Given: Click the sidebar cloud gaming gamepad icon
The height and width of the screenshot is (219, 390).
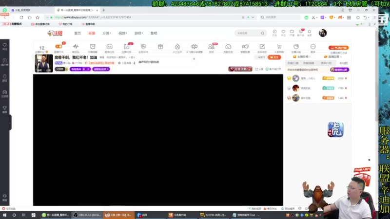Looking at the screenshot, I should click(5, 93).
